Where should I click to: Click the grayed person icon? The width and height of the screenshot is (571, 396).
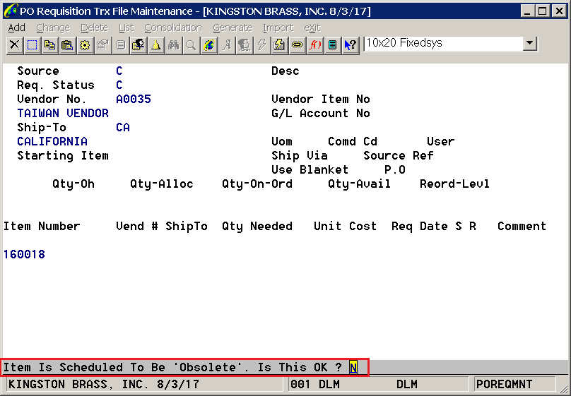tap(244, 45)
